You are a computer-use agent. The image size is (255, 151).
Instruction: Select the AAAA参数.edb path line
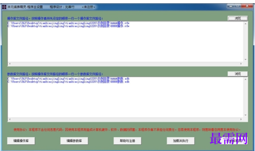pos(68,79)
